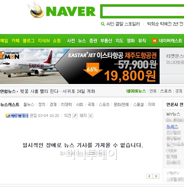Click the Naver winged hat logo
The height and width of the screenshot is (190, 184).
[x=36, y=10]
